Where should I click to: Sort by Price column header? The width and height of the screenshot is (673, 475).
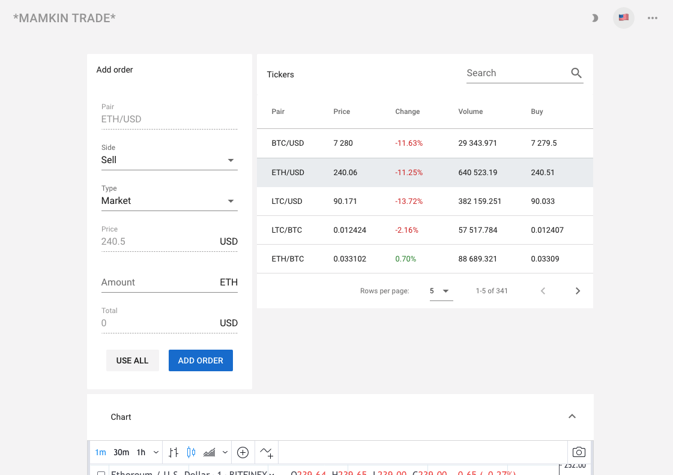[342, 112]
